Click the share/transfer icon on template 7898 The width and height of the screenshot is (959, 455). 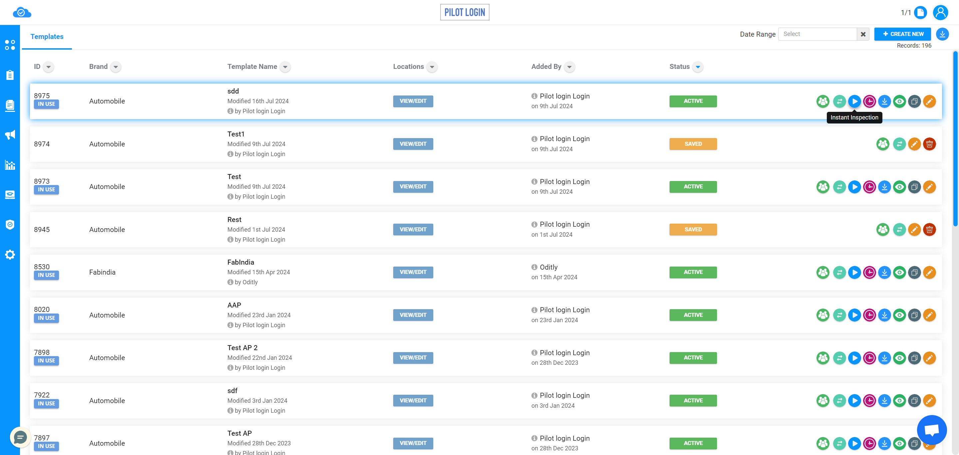coord(839,358)
